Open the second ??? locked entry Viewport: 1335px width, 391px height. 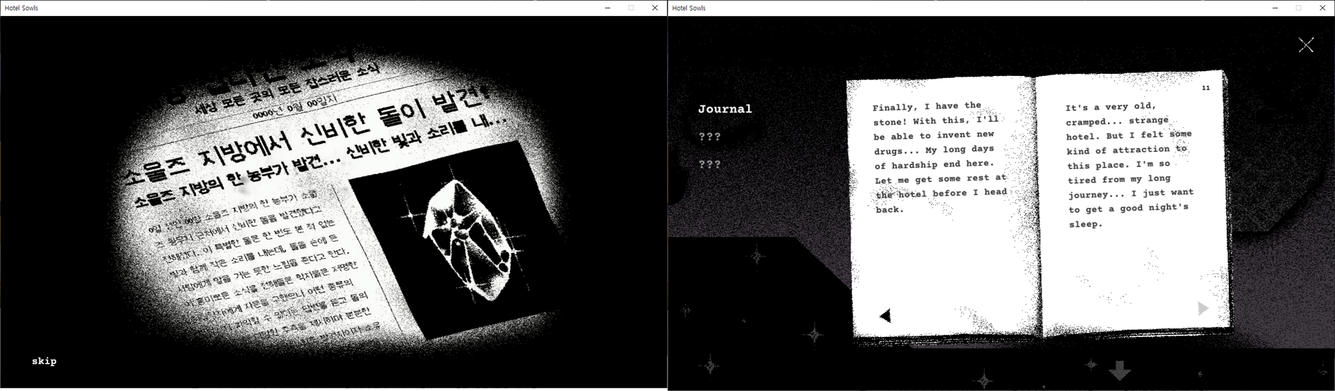point(710,164)
